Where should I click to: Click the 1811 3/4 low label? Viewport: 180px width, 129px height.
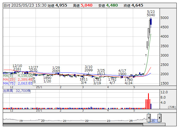tap(84, 81)
